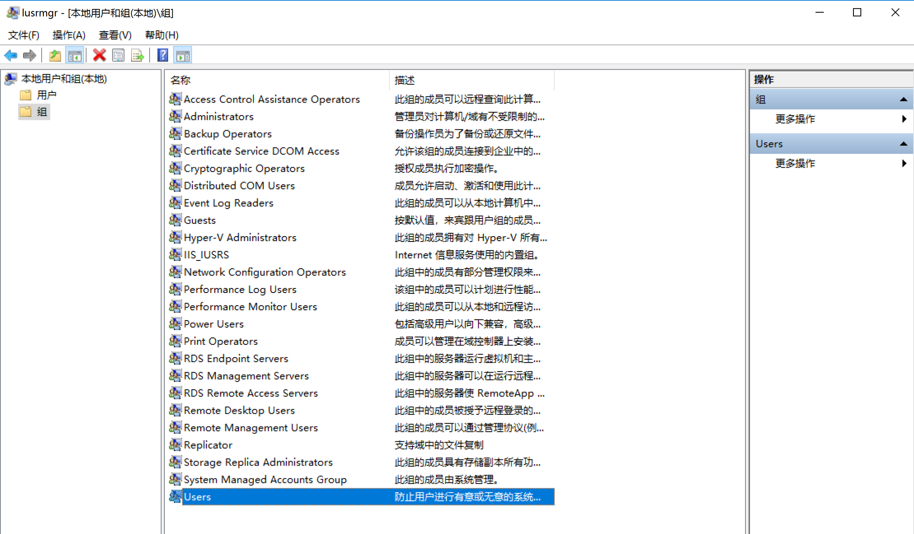
Task: Collapse the Users section in actions pane
Action: point(903,144)
